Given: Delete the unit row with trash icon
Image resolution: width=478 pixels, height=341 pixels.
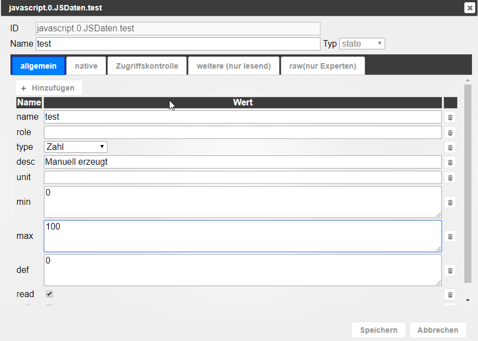Looking at the screenshot, I should click(x=450, y=178).
